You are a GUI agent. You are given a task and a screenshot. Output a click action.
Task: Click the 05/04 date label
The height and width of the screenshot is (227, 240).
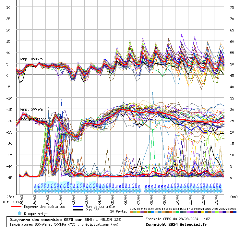click(113, 200)
